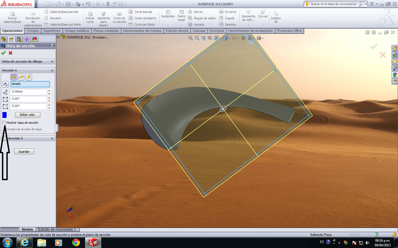Click the Cúpula dome tool
This screenshot has width=398, height=248.
227,18
